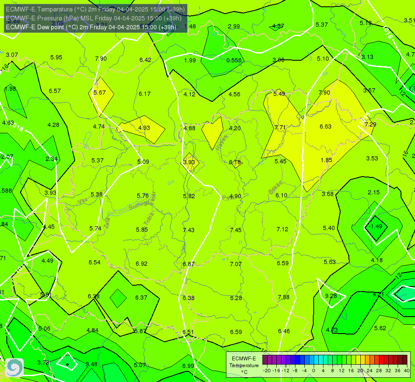Click the dew point value 5.95

pyautogui.click(x=56, y=57)
